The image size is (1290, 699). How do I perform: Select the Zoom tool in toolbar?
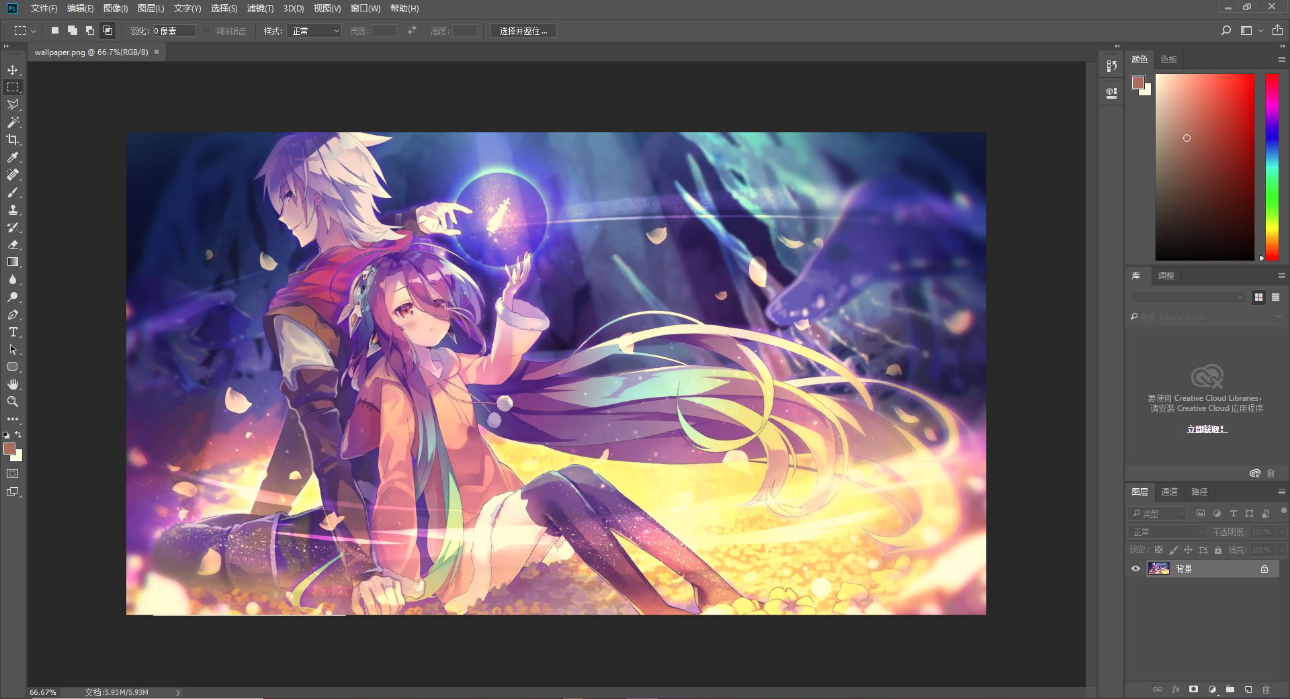tap(13, 402)
